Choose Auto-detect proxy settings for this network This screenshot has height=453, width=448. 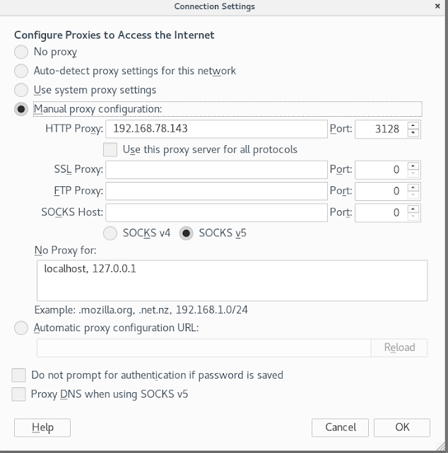(21, 71)
